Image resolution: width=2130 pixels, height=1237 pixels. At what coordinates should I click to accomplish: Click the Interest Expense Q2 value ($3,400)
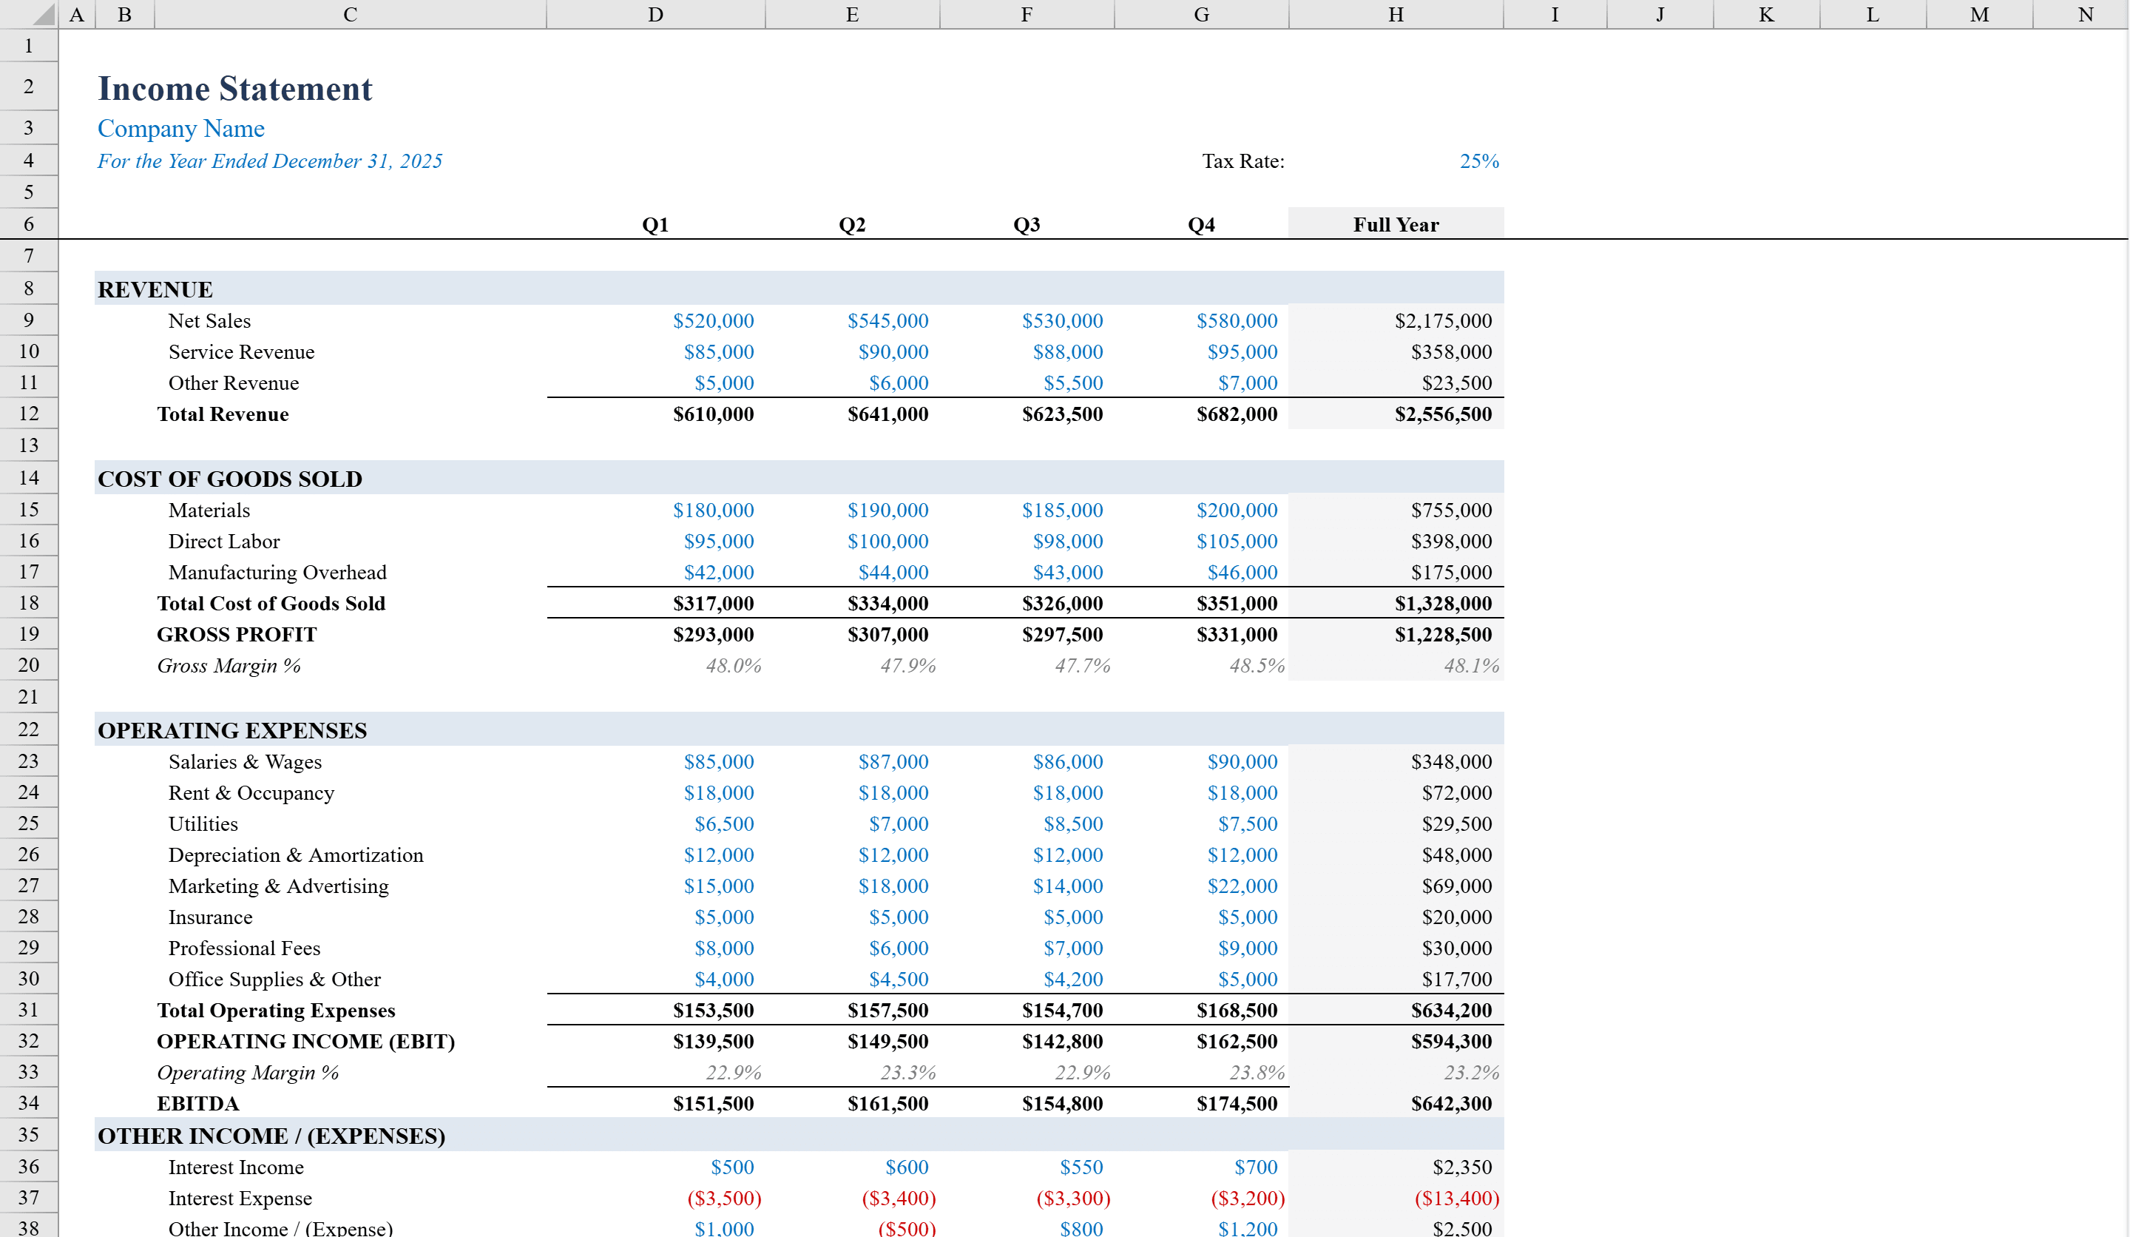pos(899,1197)
